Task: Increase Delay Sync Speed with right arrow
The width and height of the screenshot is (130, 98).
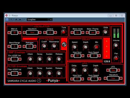Action: 99,56
